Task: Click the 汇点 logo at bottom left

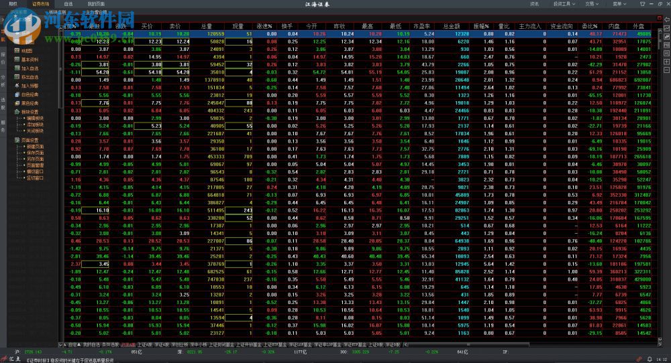Action: tap(11, 359)
